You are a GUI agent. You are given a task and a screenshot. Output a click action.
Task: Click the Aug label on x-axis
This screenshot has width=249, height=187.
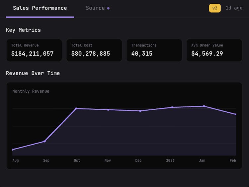16,160
